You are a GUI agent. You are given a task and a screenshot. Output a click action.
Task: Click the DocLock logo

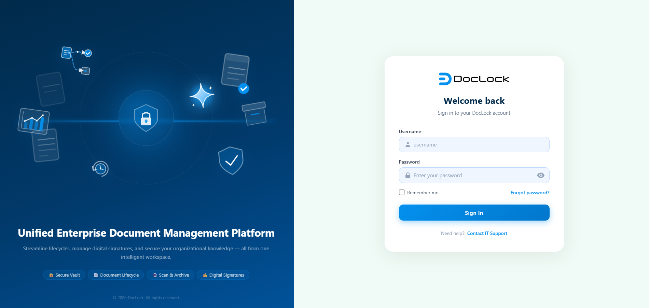click(474, 79)
